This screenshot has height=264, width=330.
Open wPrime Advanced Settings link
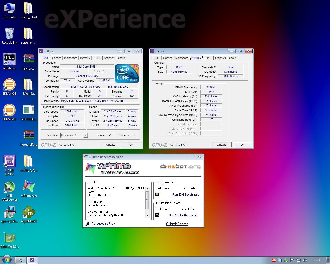103,224
